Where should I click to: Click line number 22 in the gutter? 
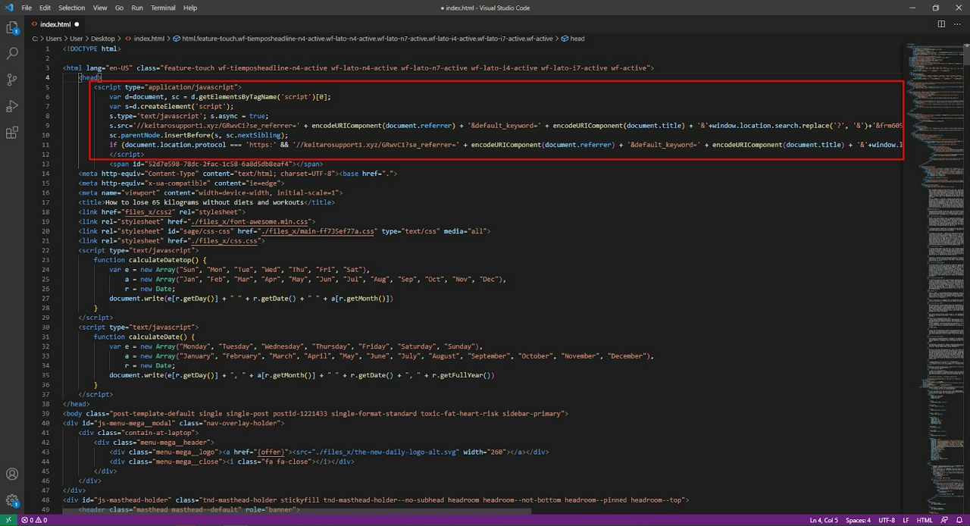tap(46, 250)
